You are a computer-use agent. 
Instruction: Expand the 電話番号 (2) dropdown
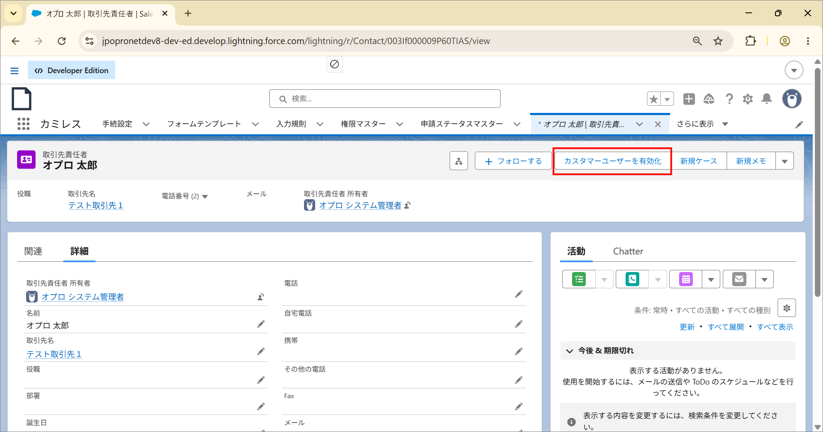pos(205,196)
